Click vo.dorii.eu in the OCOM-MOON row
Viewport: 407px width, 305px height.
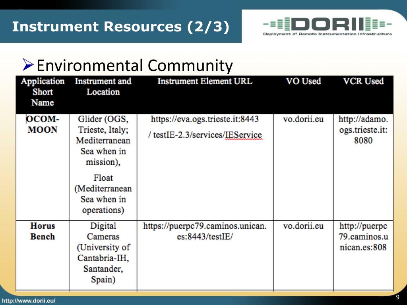(303, 119)
